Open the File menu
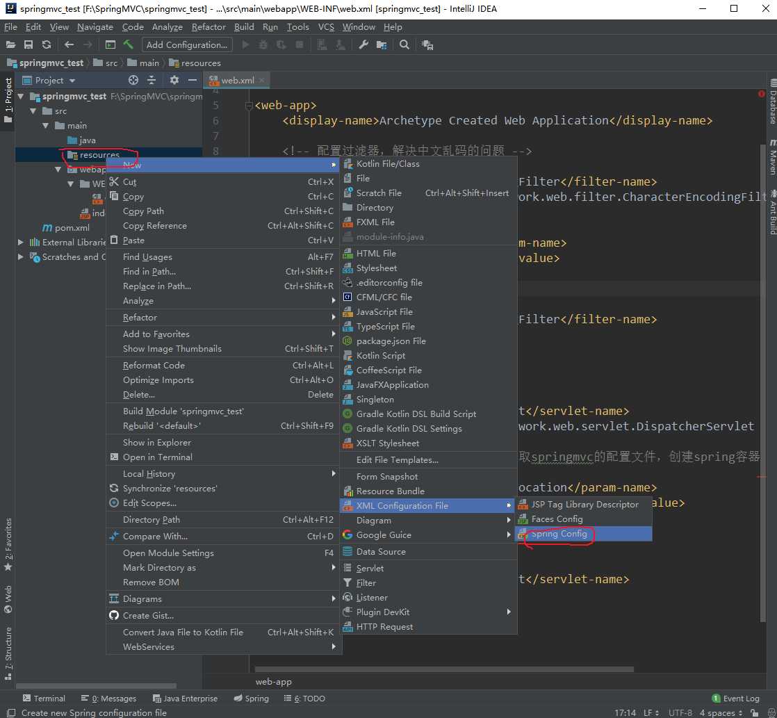The height and width of the screenshot is (718, 777). coord(10,26)
